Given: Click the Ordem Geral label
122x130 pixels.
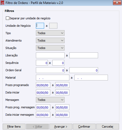Looking at the screenshot, I should 13,70.
